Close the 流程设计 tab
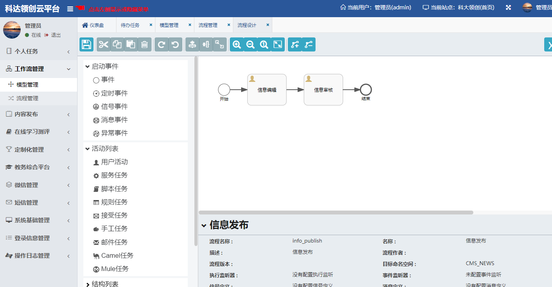This screenshot has width=552, height=287. pyautogui.click(x=268, y=25)
